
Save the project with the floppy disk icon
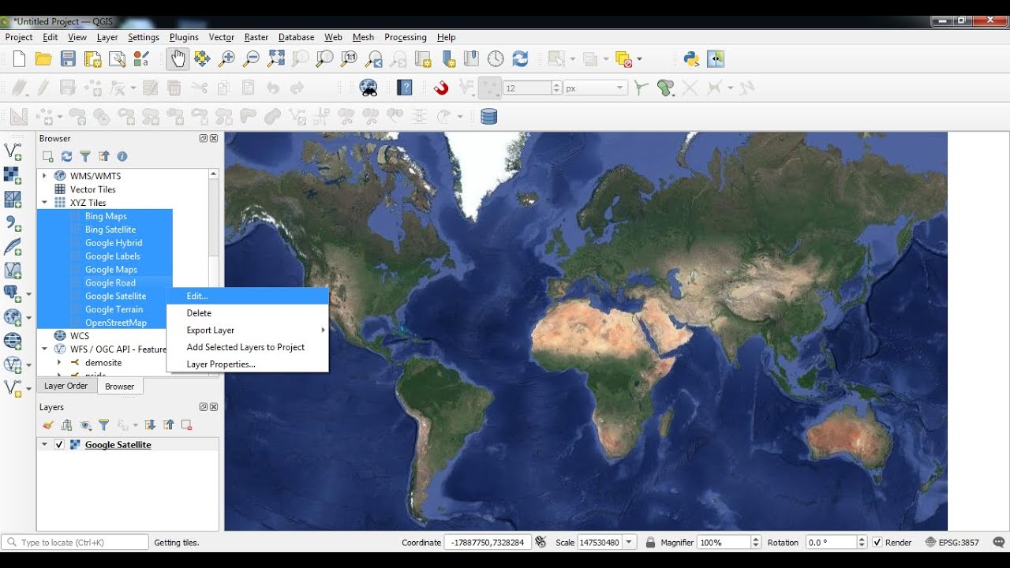click(x=68, y=59)
